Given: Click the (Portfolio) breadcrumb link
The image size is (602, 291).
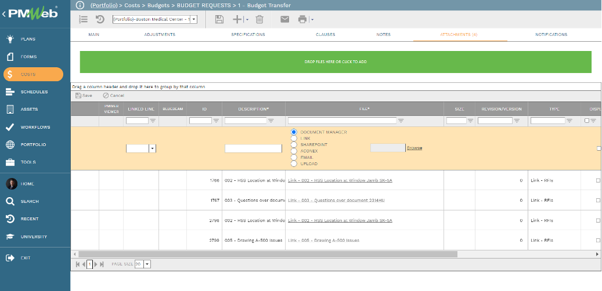Looking at the screenshot, I should tap(104, 5).
